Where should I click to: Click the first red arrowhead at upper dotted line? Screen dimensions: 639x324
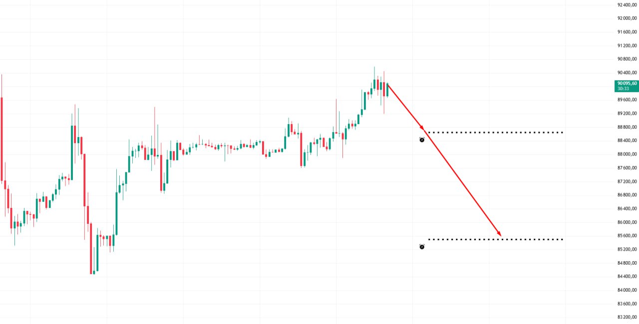pyautogui.click(x=422, y=128)
